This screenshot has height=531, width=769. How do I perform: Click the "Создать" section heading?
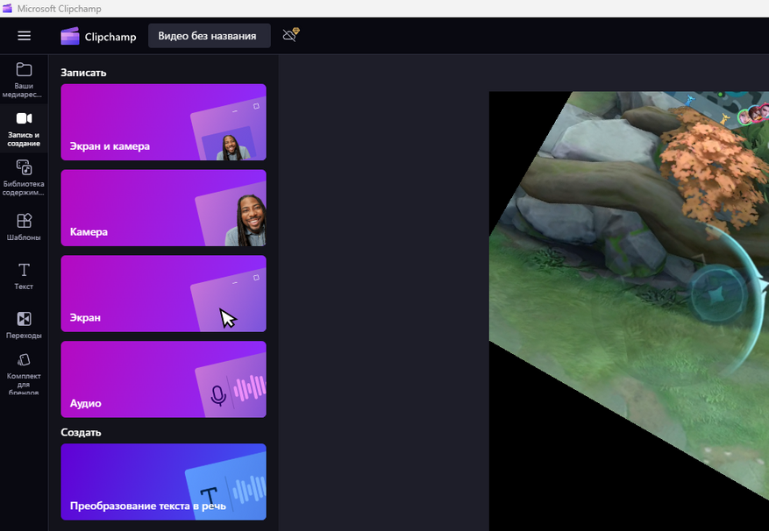(x=81, y=433)
